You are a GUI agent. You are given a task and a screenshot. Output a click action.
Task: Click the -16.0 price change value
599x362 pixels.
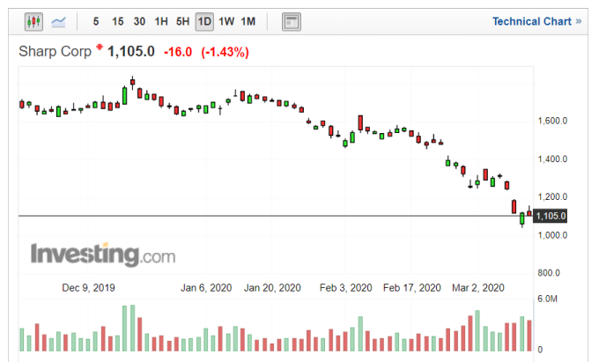click(178, 52)
